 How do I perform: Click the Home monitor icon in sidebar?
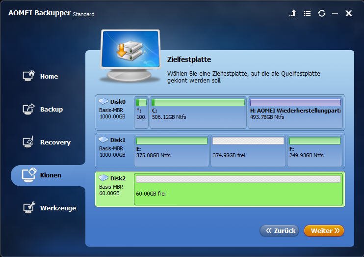tap(29, 76)
